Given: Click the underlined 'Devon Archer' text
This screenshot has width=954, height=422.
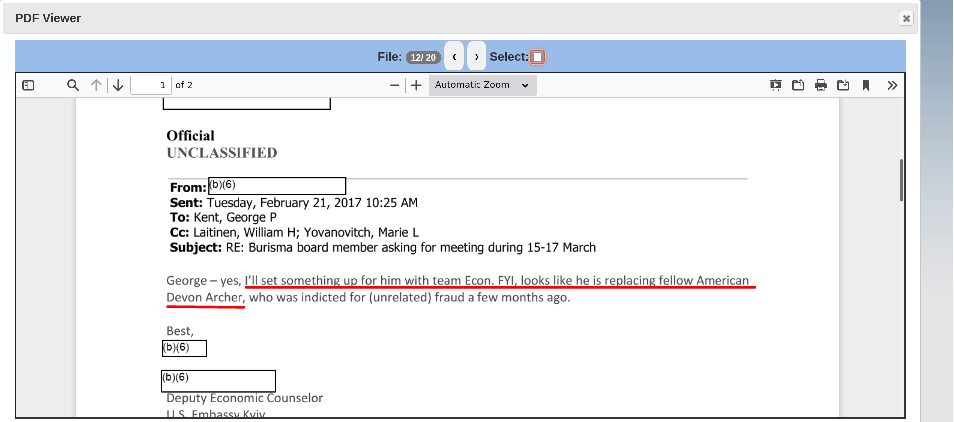Looking at the screenshot, I should [205, 298].
